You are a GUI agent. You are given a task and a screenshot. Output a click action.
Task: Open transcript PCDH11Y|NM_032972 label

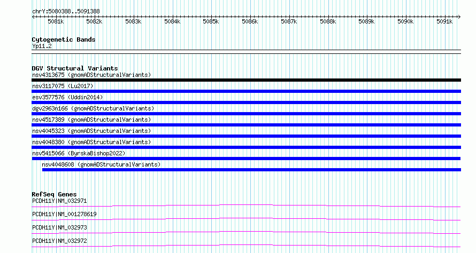(59, 241)
